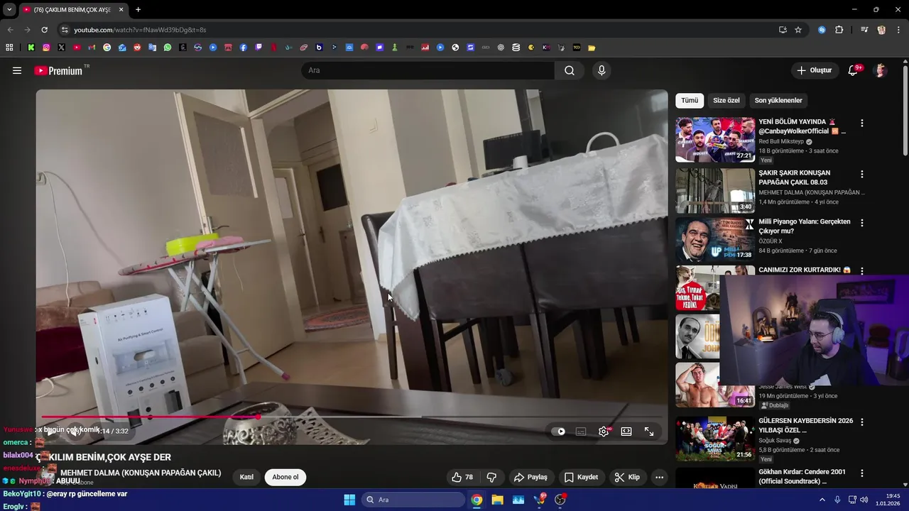Open Facebook bookmark in bookmarks bar
The image size is (909, 511).
tap(244, 48)
